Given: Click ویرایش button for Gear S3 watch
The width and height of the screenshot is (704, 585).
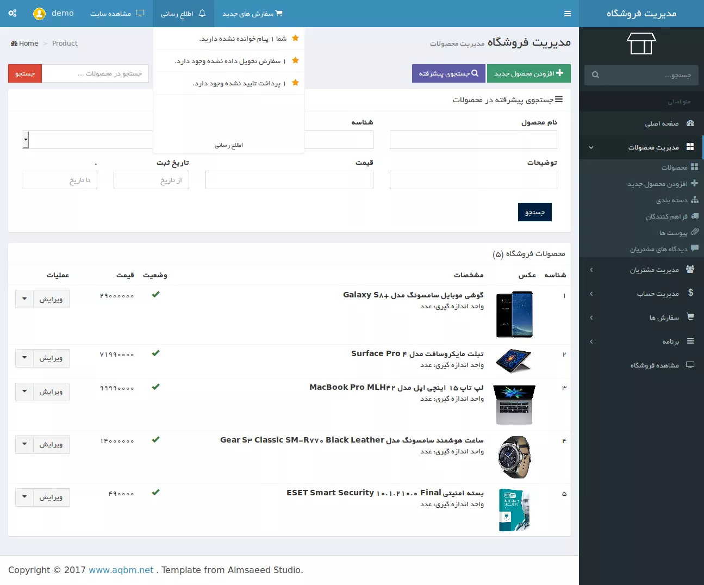Looking at the screenshot, I should coord(51,444).
